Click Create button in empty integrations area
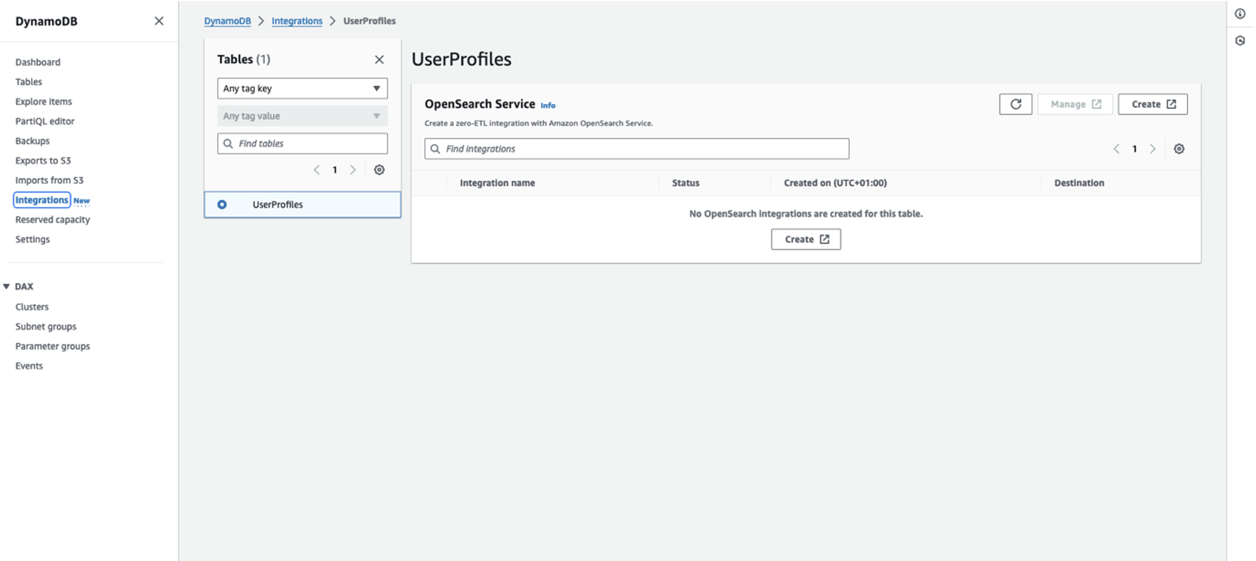The width and height of the screenshot is (1256, 561). [806, 239]
